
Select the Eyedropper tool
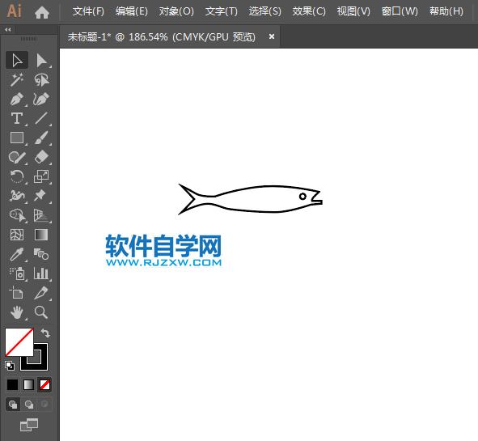pos(17,254)
